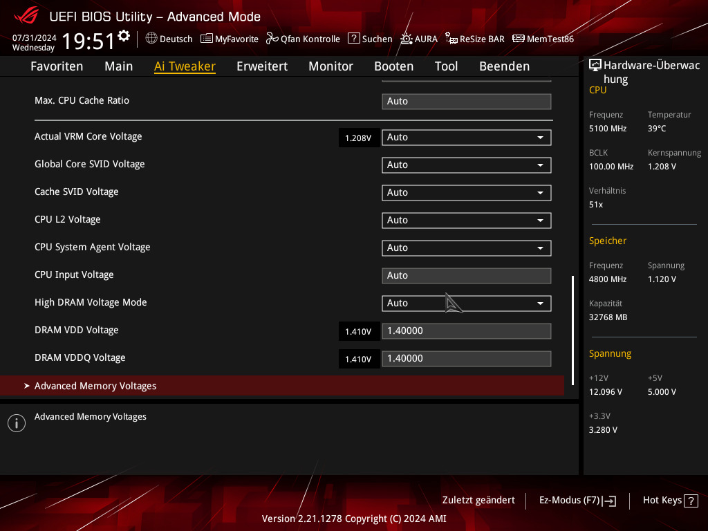Open AURA lighting icon

click(407, 39)
